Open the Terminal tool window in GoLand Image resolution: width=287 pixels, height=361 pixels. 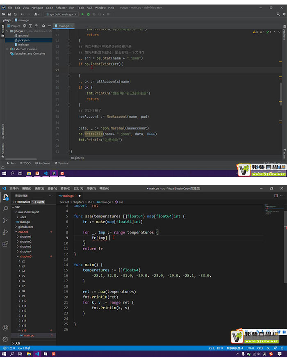61,163
